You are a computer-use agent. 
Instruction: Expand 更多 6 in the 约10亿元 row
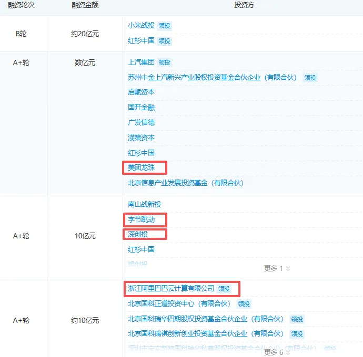pos(277,352)
